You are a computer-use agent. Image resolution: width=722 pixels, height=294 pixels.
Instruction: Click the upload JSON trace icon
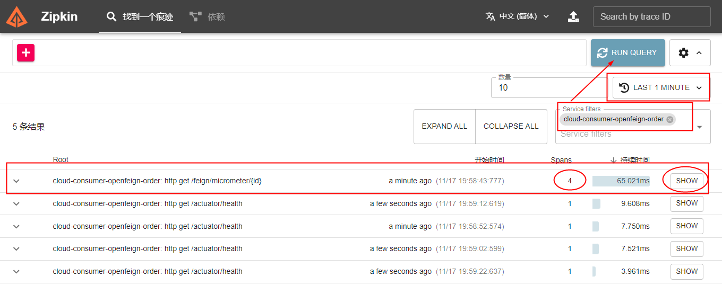coord(573,16)
